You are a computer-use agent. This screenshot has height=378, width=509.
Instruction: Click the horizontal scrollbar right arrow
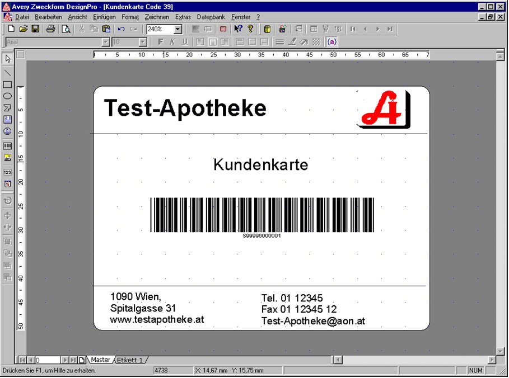pos(492,360)
